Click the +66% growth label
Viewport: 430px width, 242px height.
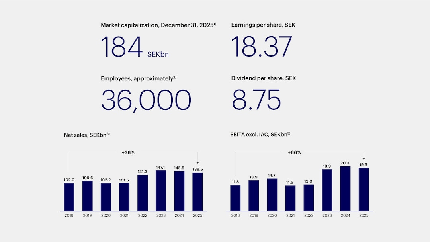click(294, 152)
